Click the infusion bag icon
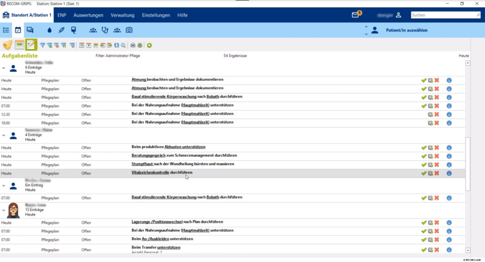 tap(74, 30)
